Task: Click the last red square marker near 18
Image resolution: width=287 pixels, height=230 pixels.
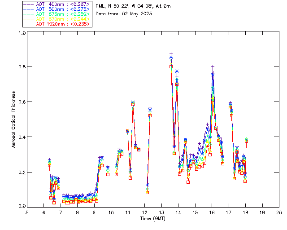Action: click(x=246, y=141)
